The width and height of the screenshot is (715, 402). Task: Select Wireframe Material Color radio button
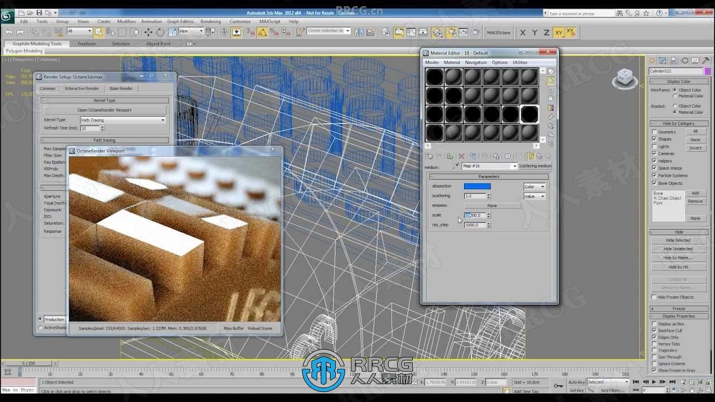coord(675,96)
